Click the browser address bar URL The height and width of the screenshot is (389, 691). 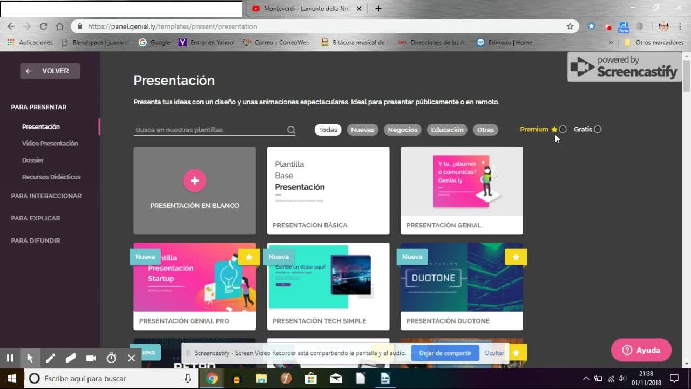click(x=173, y=26)
